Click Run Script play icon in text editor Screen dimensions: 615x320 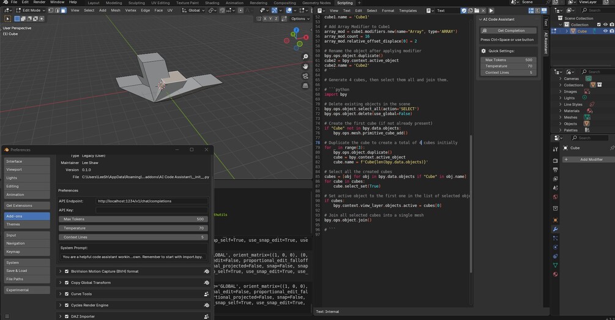tap(491, 10)
